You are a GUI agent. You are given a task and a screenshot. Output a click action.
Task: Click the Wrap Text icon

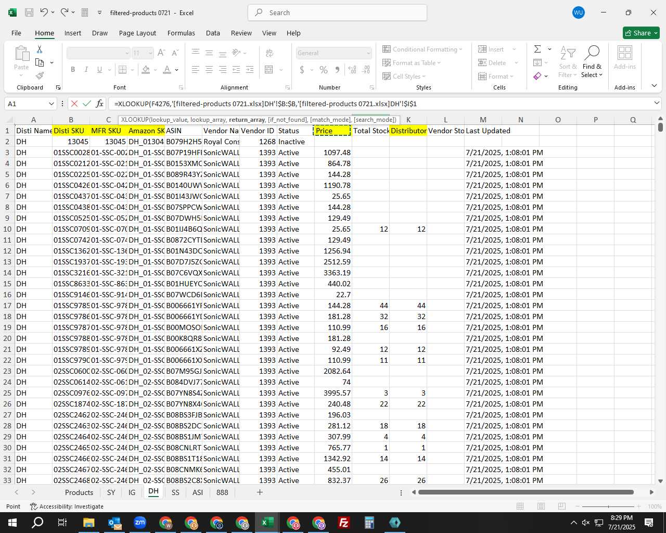point(270,53)
